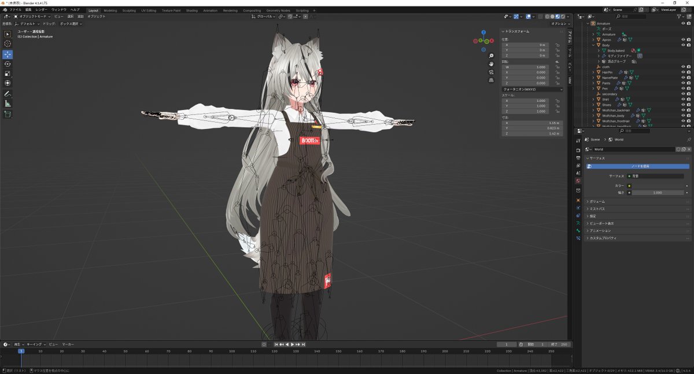Switch to the Sculpting workspace tab

point(129,10)
